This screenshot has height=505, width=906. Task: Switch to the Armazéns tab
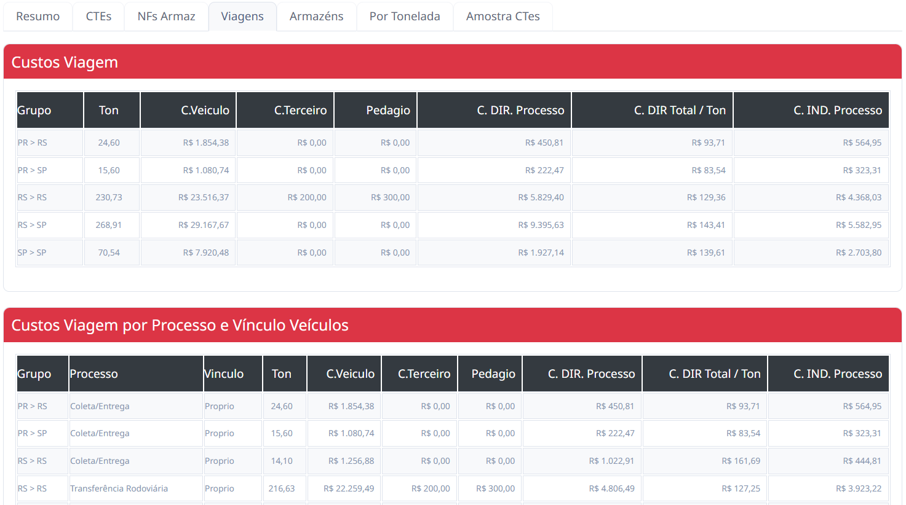(x=316, y=16)
